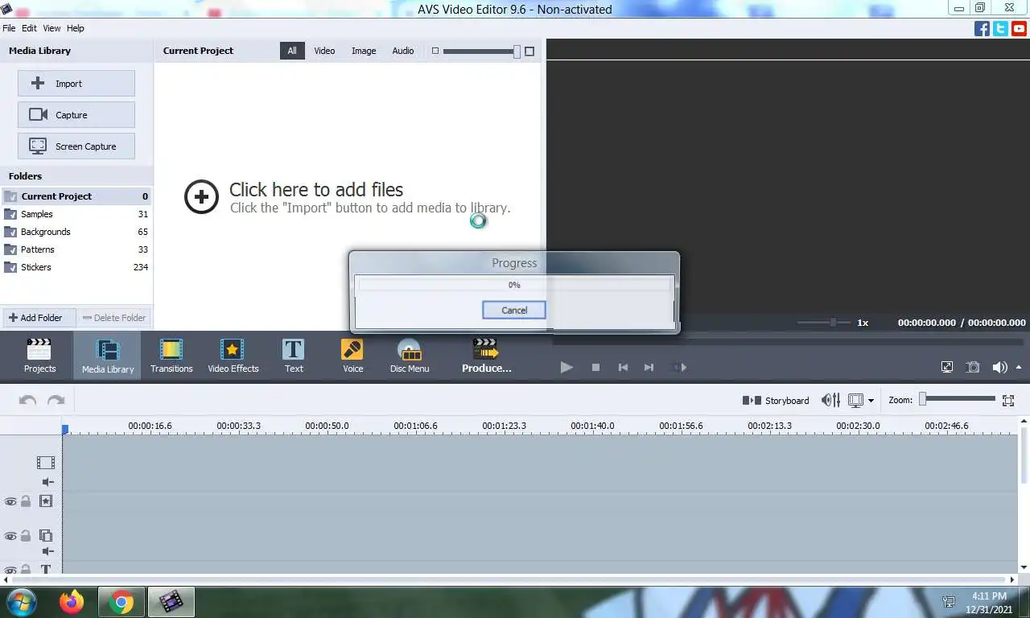Select the Samples folder

click(x=76, y=214)
